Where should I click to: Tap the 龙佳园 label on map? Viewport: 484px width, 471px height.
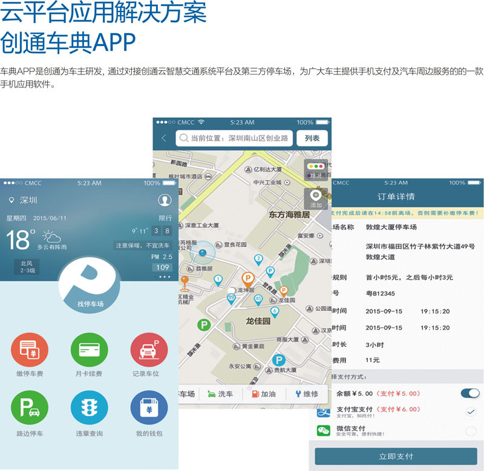pos(258,321)
